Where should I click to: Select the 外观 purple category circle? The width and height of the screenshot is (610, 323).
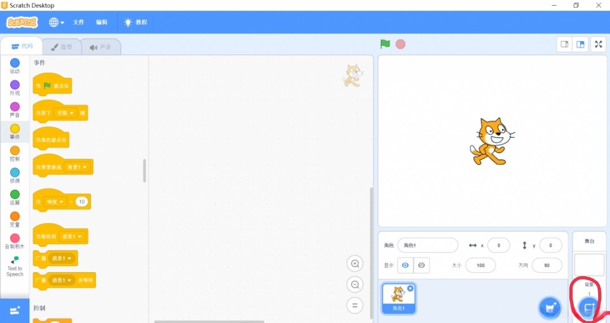click(x=15, y=85)
